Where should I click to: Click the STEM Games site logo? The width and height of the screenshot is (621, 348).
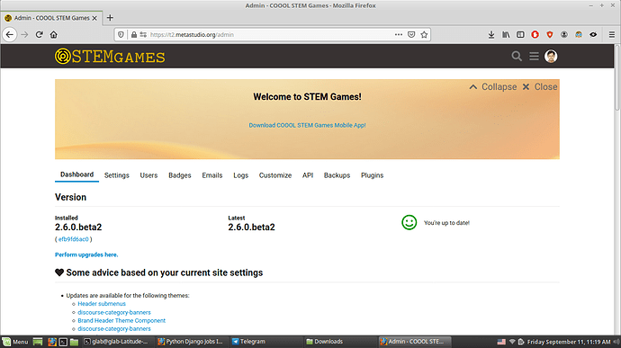click(x=110, y=57)
